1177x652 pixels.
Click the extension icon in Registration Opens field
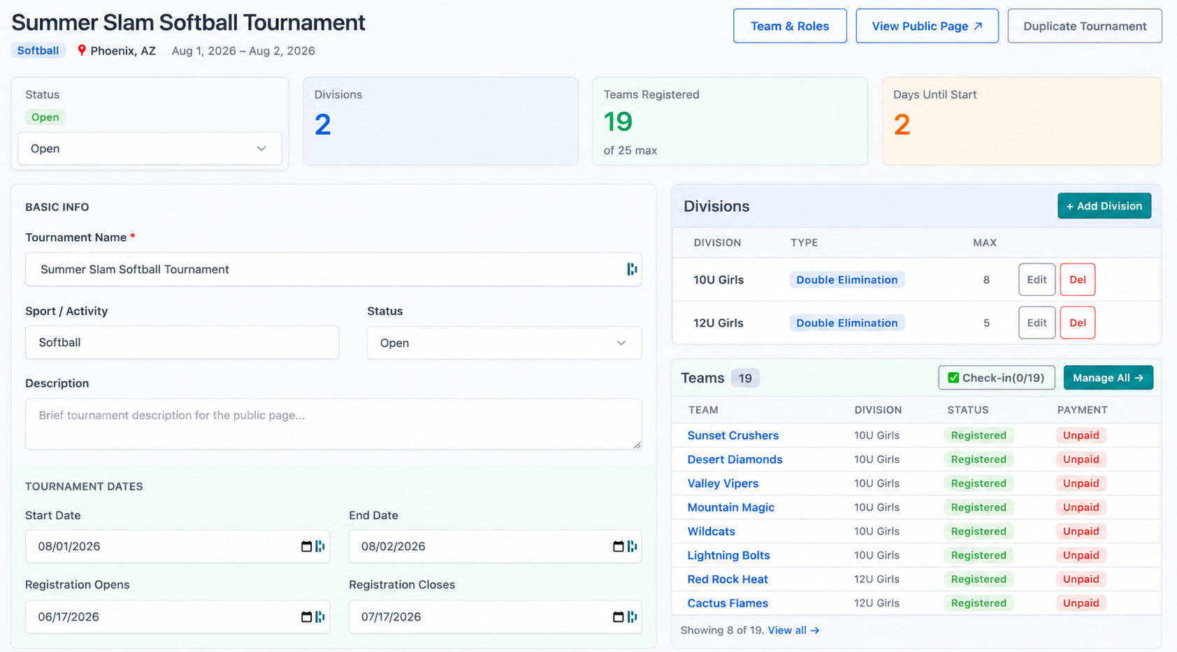tap(320, 616)
